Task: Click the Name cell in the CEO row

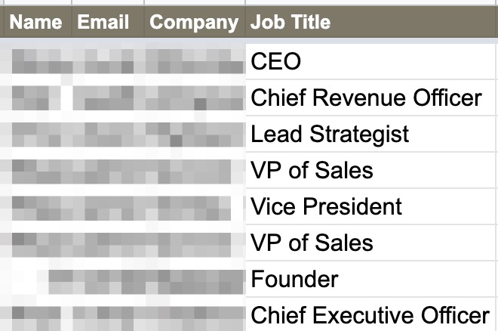Action: [36, 61]
